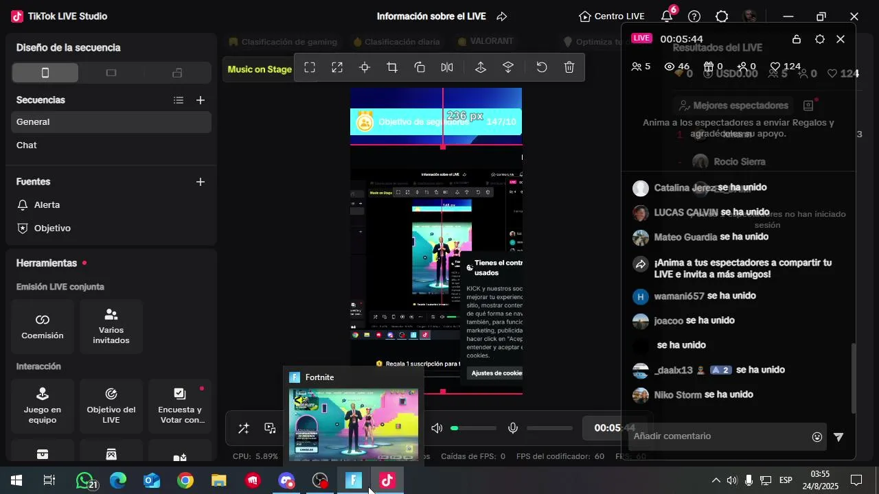Open the Mejores espectadores tab
The image size is (879, 494).
pos(733,106)
